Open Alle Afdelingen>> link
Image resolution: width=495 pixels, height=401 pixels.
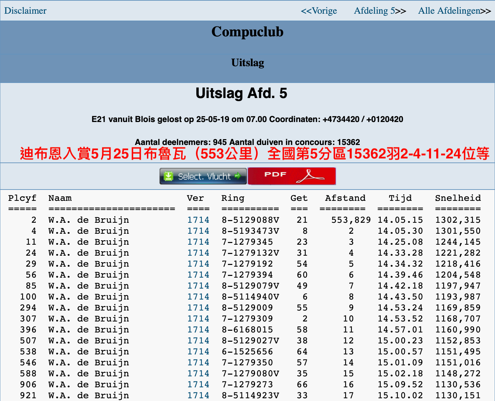click(454, 11)
